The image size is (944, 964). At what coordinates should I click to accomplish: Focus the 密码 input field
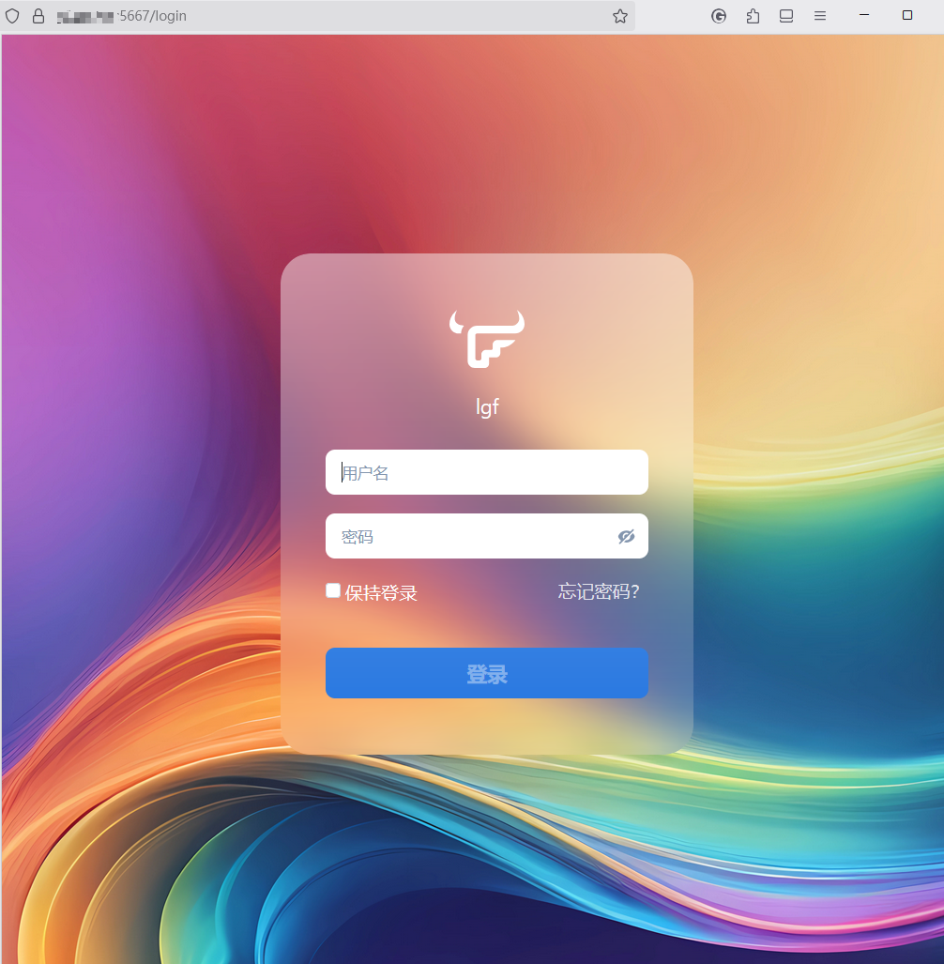(487, 536)
